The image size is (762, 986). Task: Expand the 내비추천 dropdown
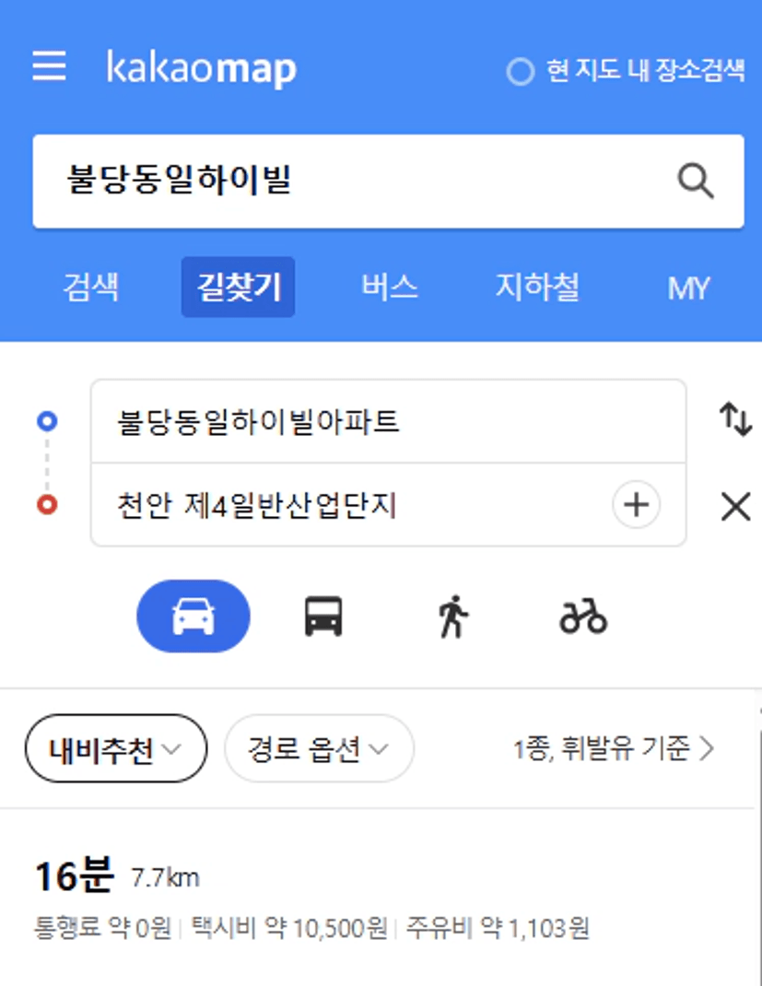(116, 748)
